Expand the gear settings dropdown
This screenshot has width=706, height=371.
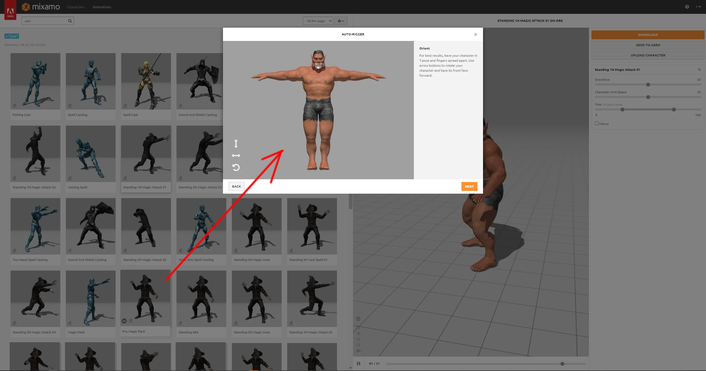[341, 21]
